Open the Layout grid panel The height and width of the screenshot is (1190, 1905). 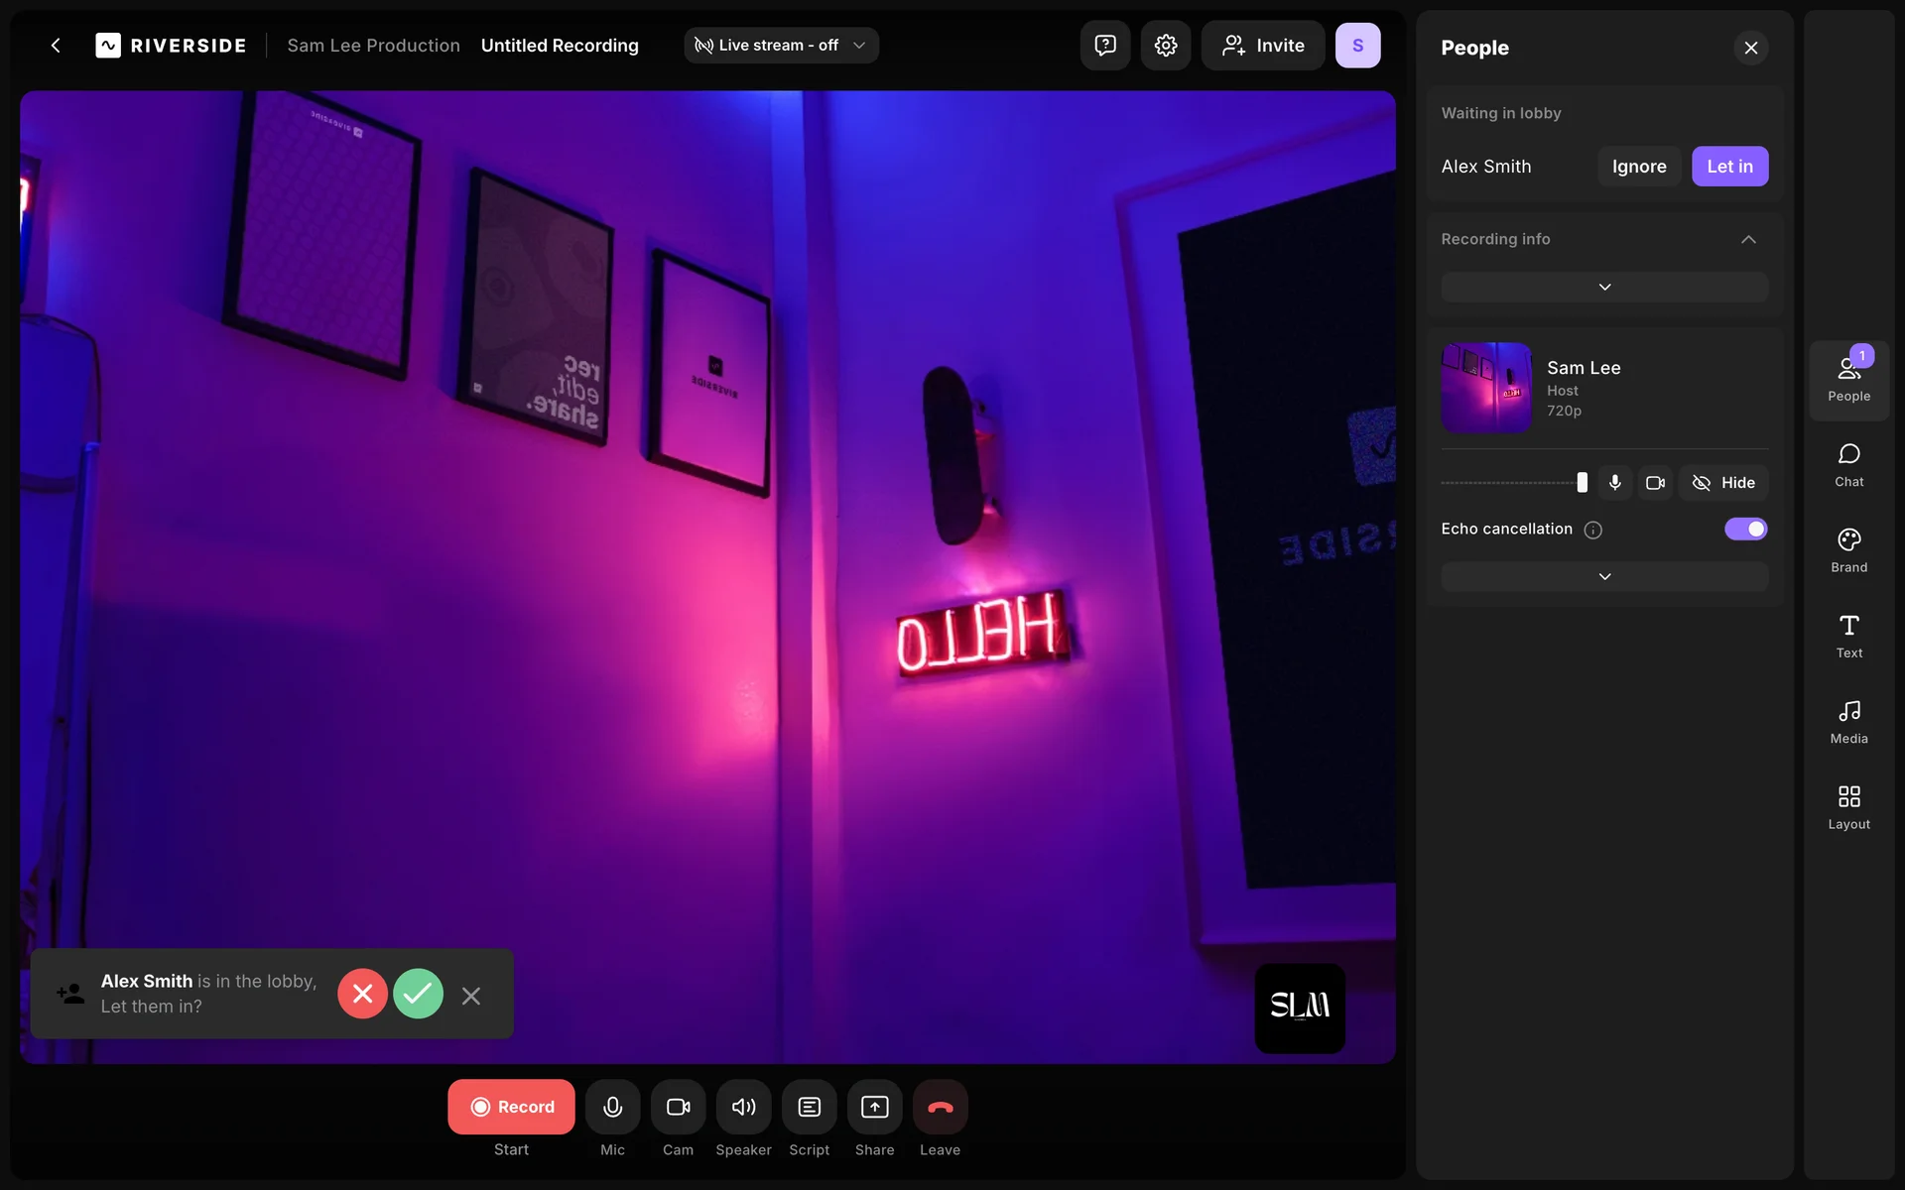click(x=1848, y=807)
